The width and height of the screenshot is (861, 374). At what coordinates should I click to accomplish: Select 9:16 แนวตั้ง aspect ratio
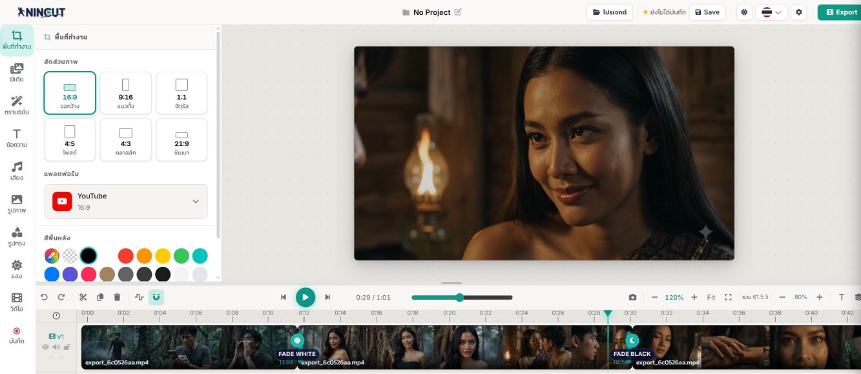pyautogui.click(x=126, y=93)
